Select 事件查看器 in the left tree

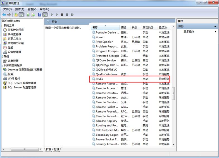(14, 34)
